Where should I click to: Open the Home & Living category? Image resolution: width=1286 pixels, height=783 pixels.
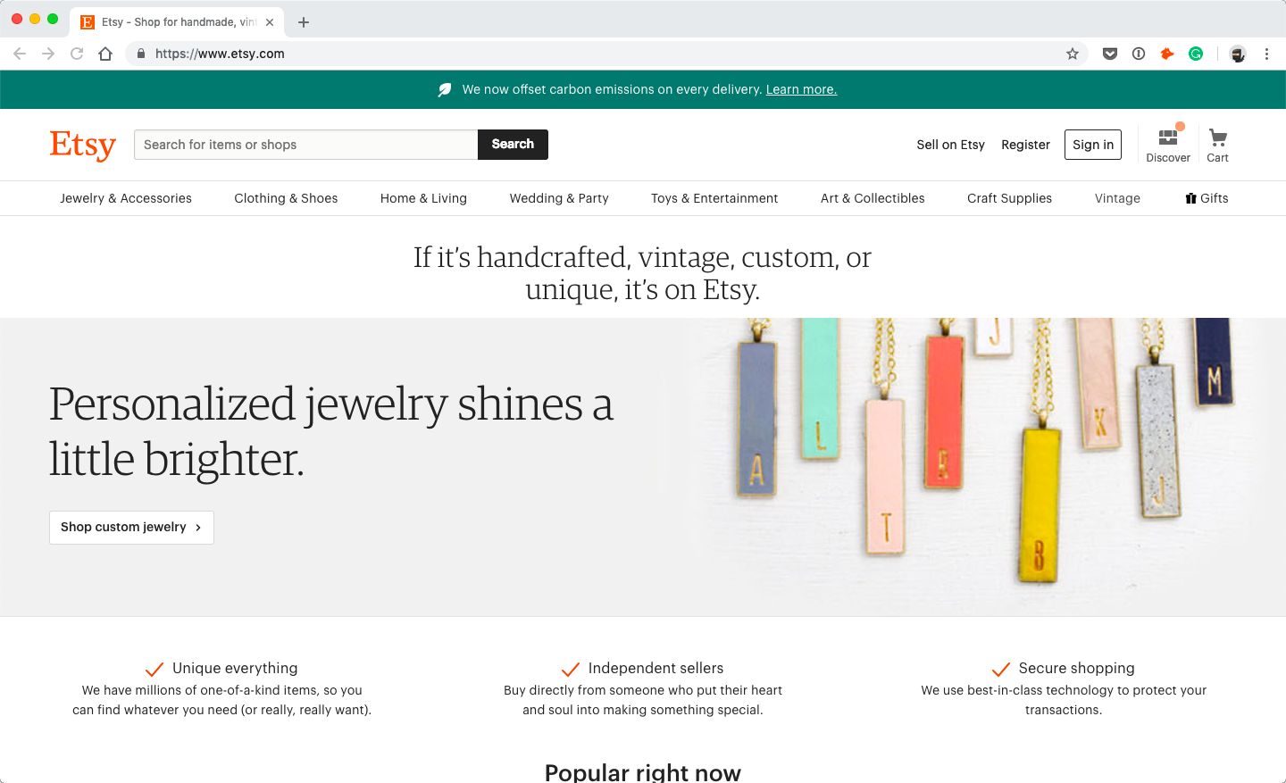[423, 198]
